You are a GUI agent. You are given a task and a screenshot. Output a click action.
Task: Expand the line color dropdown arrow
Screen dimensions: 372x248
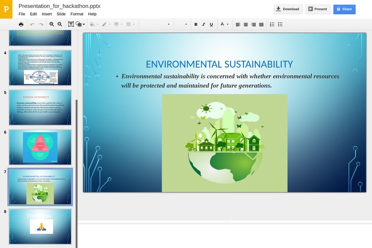[109, 24]
